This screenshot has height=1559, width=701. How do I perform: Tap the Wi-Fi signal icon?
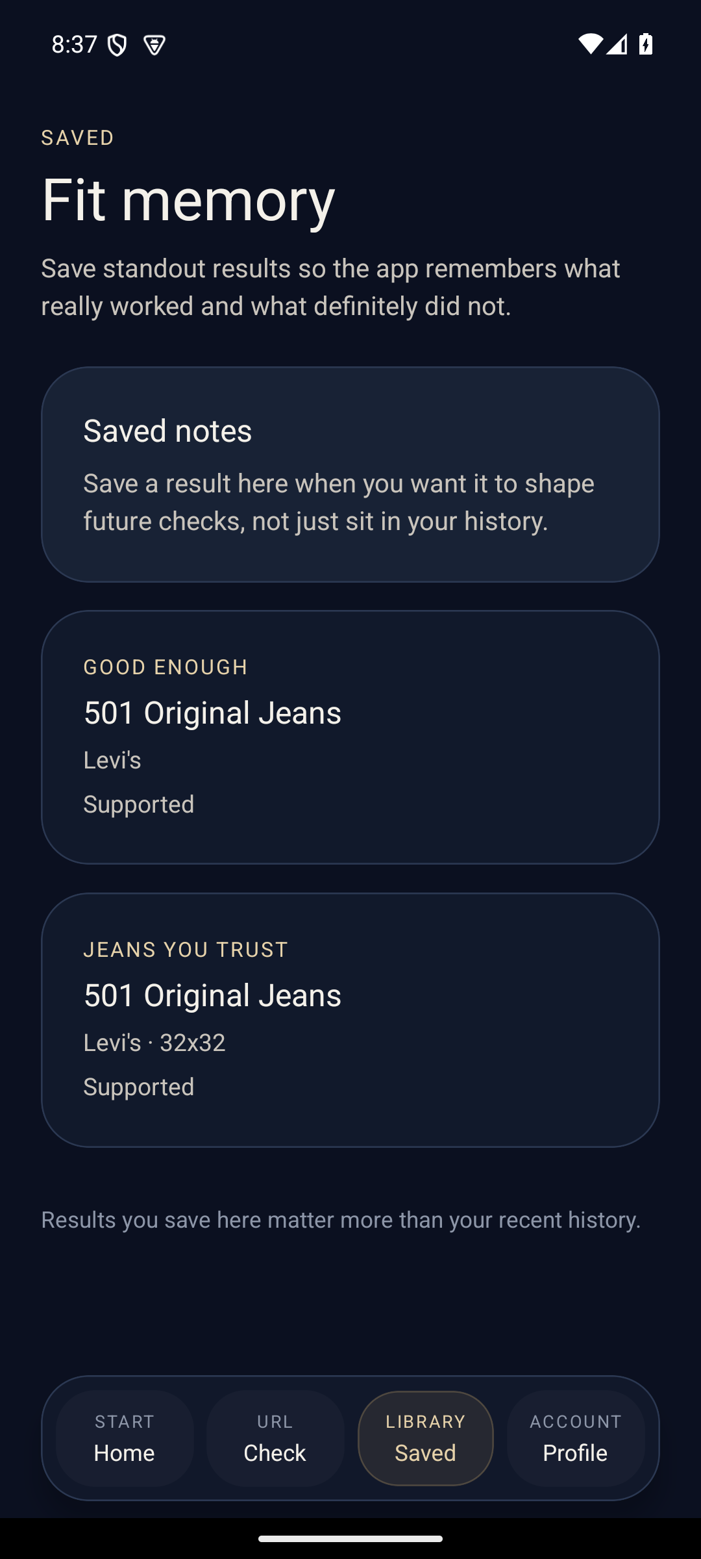pos(590,44)
